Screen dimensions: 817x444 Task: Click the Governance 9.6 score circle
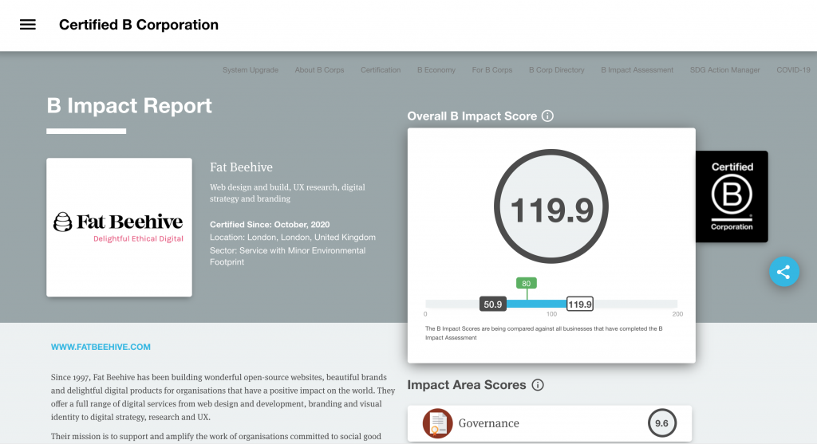point(661,423)
